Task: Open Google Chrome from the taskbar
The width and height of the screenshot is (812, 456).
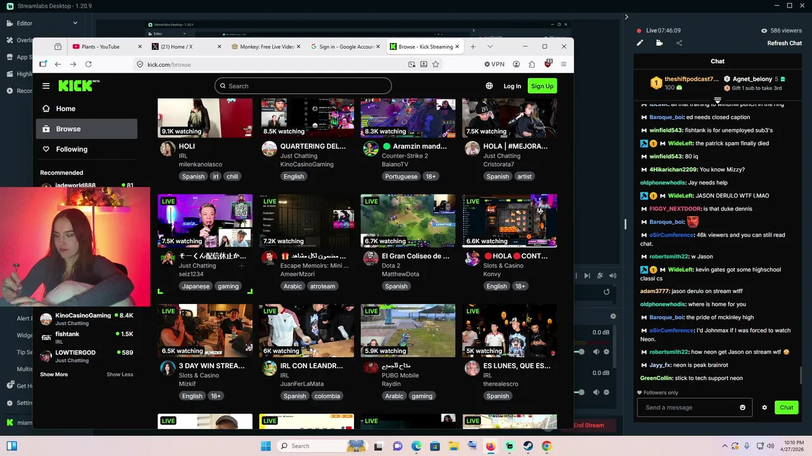Action: pyautogui.click(x=546, y=446)
